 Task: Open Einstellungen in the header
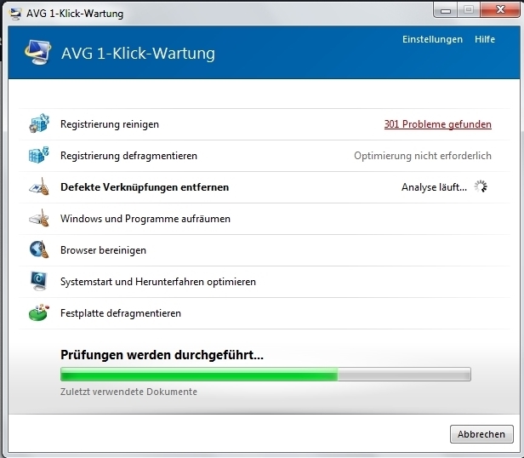pyautogui.click(x=432, y=39)
